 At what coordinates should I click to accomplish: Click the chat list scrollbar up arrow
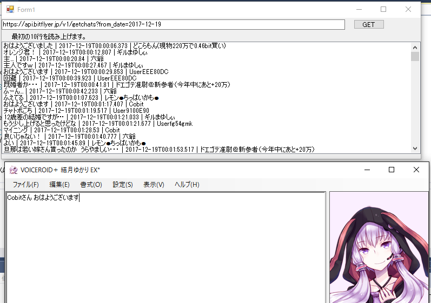tap(415, 48)
